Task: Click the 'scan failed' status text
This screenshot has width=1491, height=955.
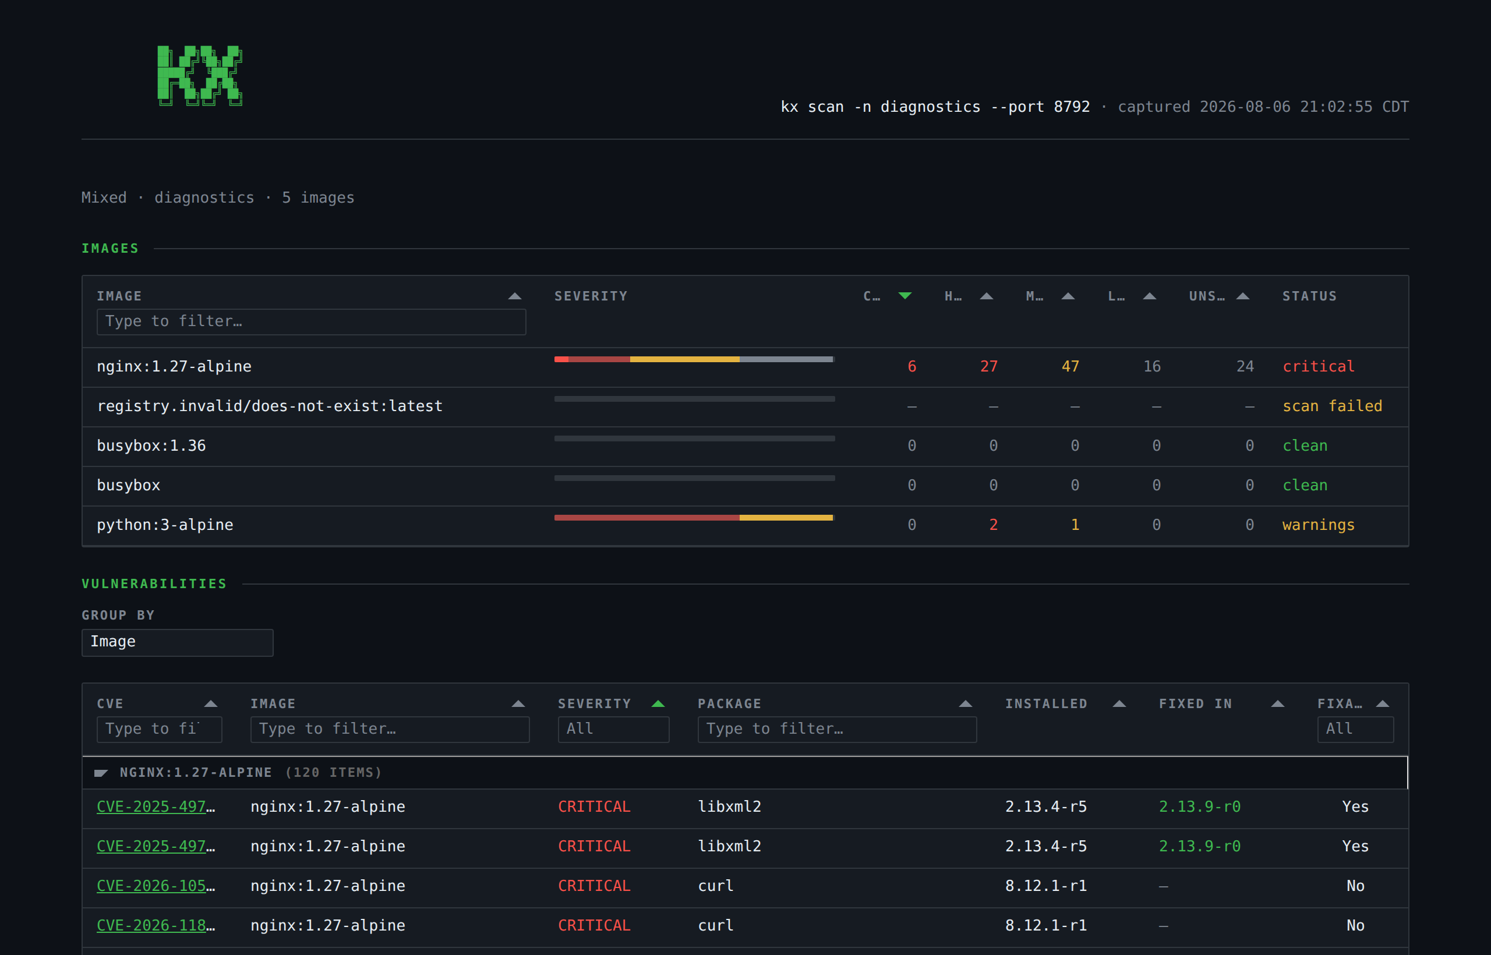Action: coord(1332,407)
